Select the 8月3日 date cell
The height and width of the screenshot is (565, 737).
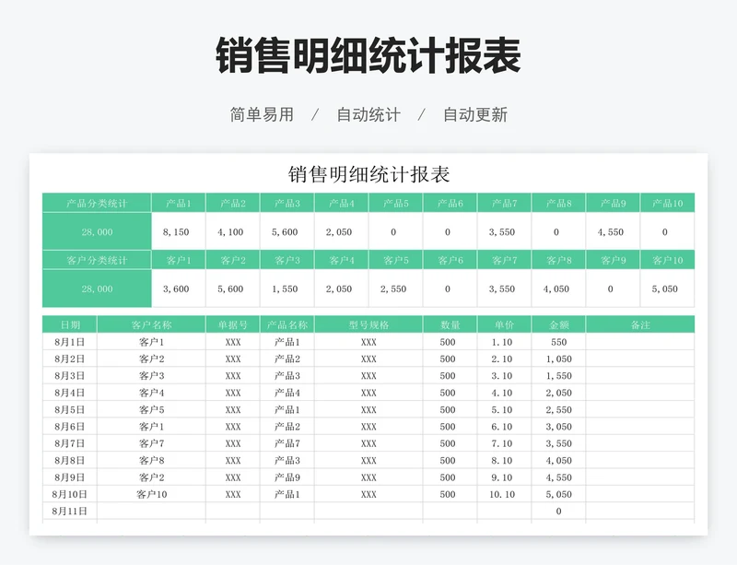(x=70, y=376)
